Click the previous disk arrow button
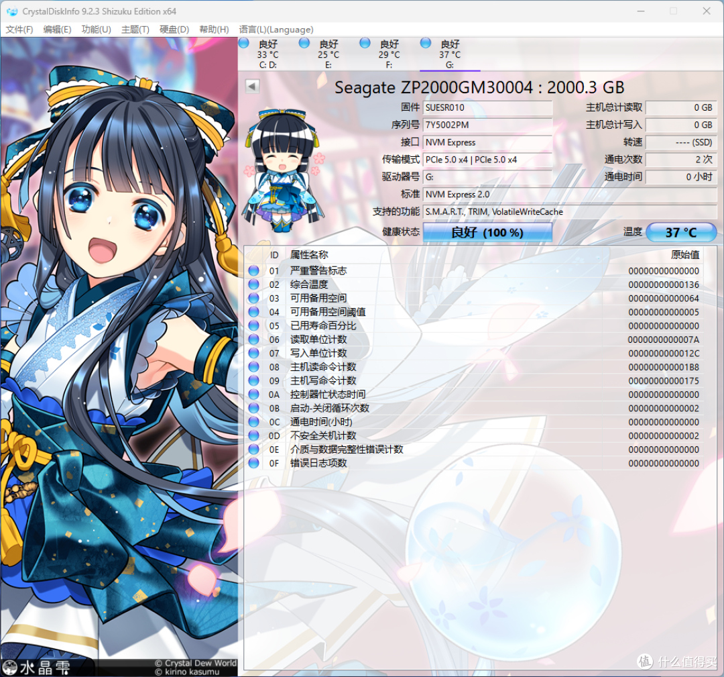Screen dimensions: 724x677 (x=252, y=87)
